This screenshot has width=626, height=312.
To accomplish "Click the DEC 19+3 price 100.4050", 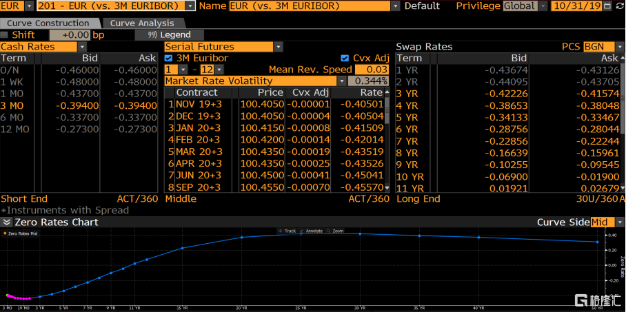I will tap(262, 116).
